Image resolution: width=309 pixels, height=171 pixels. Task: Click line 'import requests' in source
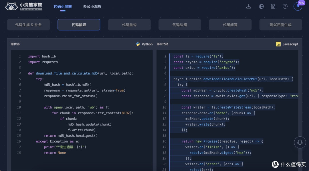[x=43, y=62]
